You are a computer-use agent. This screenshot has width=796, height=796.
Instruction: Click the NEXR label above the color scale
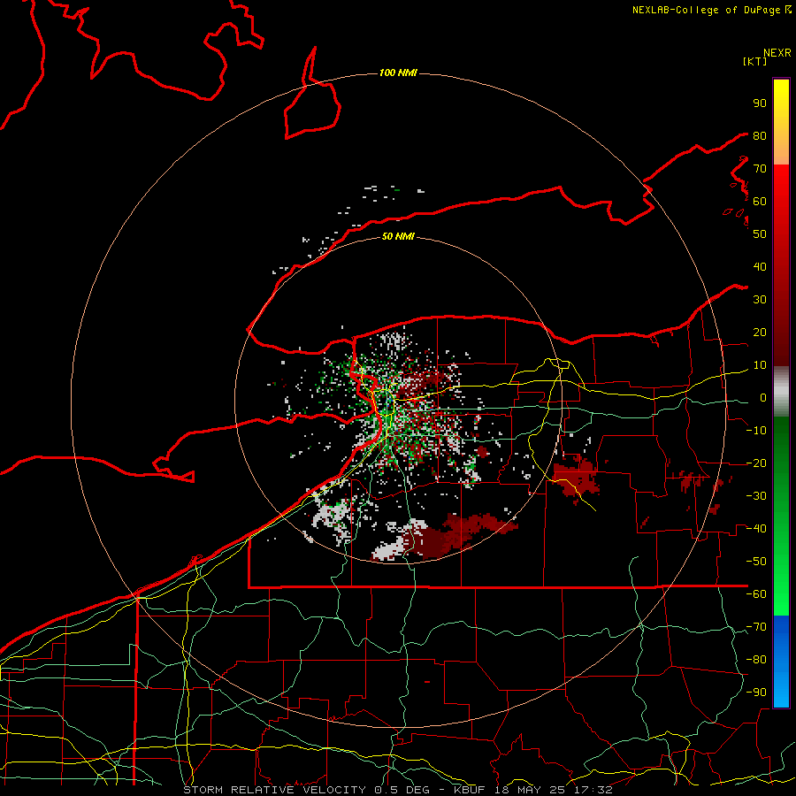[x=777, y=53]
